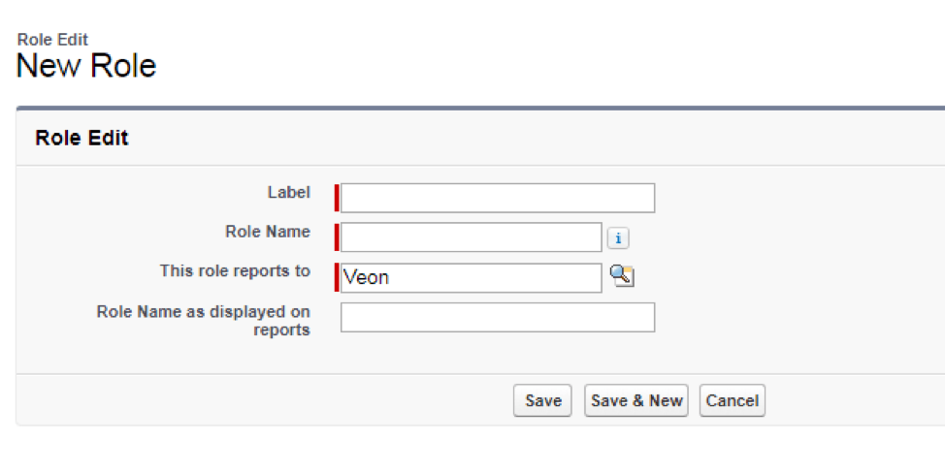Open the role lookup magnifier icon
This screenshot has height=472, width=945.
click(622, 275)
